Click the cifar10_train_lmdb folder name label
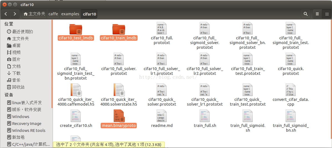The width and height of the screenshot is (332, 148). coord(119,38)
